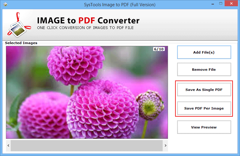
Task: Select the dahlia flower preview image
Action: pyautogui.click(x=87, y=92)
